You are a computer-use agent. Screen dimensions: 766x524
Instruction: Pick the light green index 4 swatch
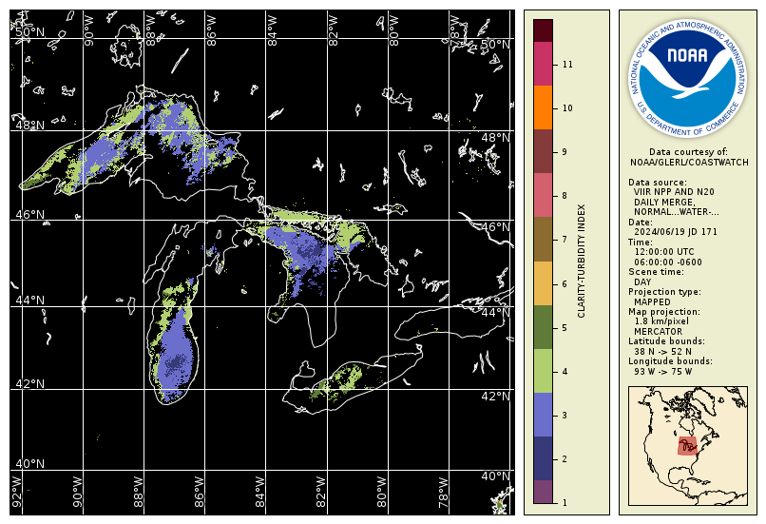[543, 371]
